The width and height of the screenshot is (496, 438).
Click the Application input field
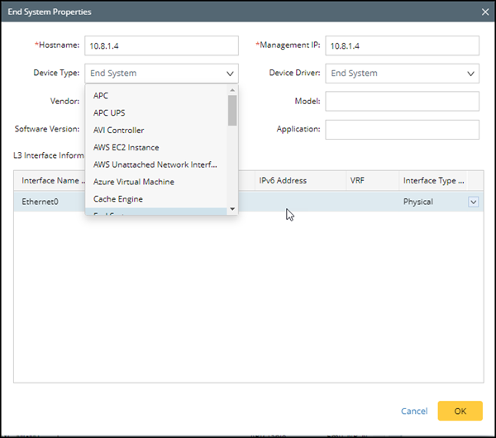click(403, 130)
